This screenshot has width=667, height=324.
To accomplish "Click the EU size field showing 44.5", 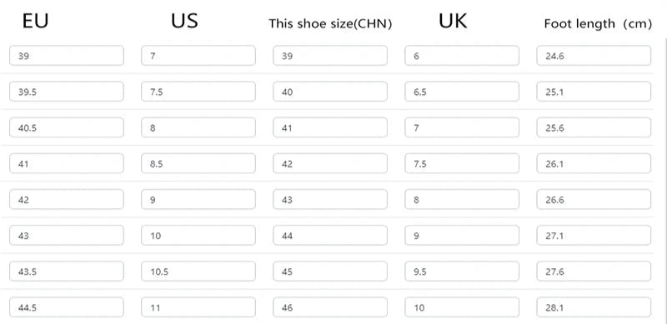I will [67, 307].
